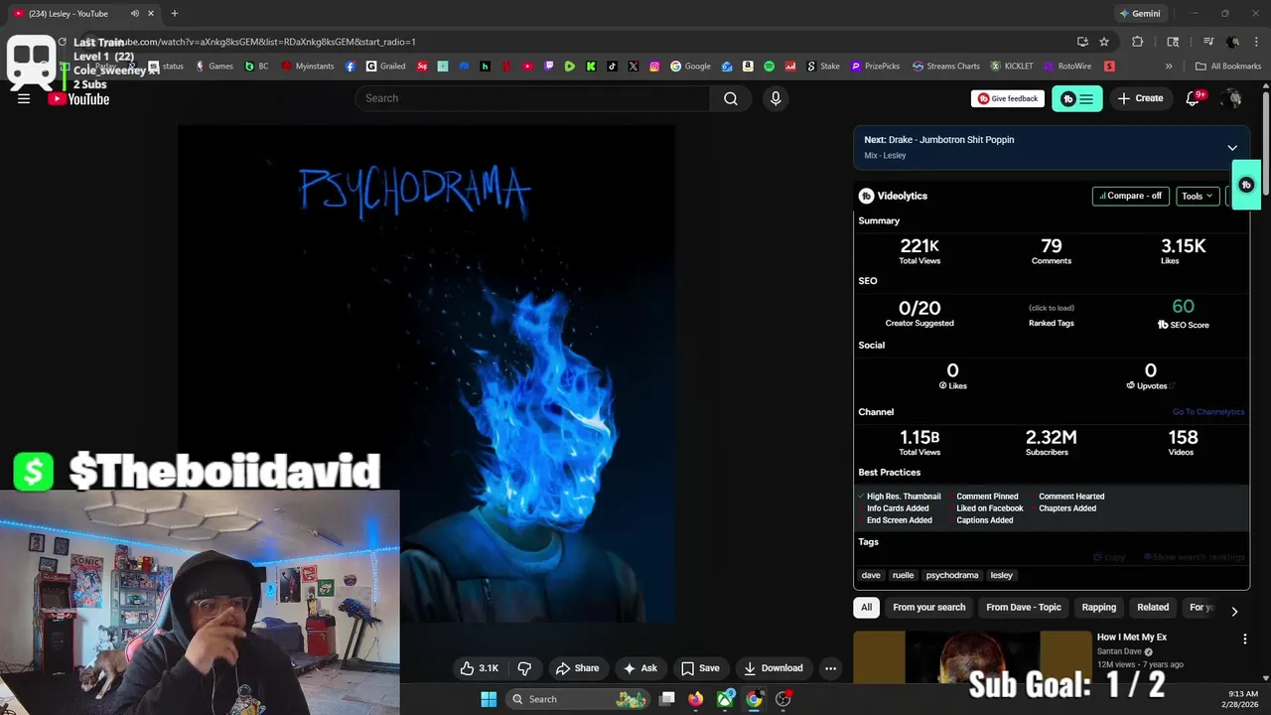Open the How I Met My Ex thumbnail
The width and height of the screenshot is (1271, 715).
[971, 656]
